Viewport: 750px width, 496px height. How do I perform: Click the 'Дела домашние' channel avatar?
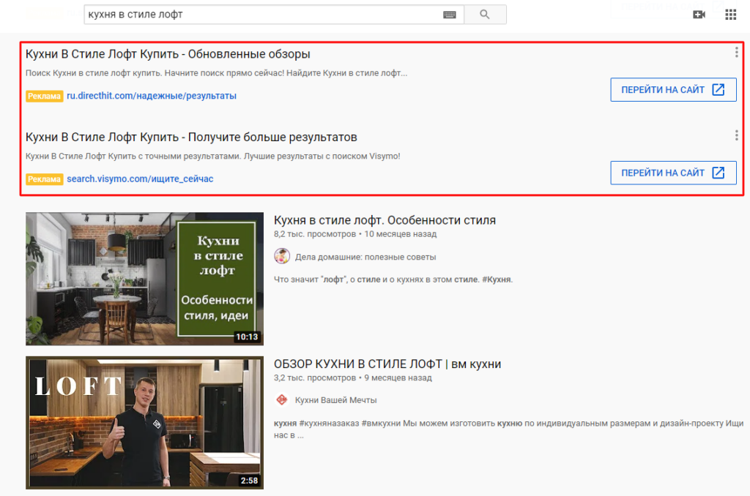pyautogui.click(x=281, y=257)
